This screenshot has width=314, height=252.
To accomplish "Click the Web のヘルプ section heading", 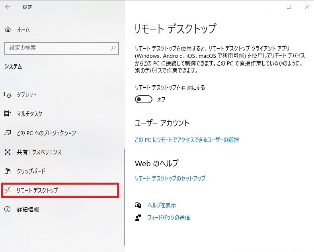I will pyautogui.click(x=156, y=163).
